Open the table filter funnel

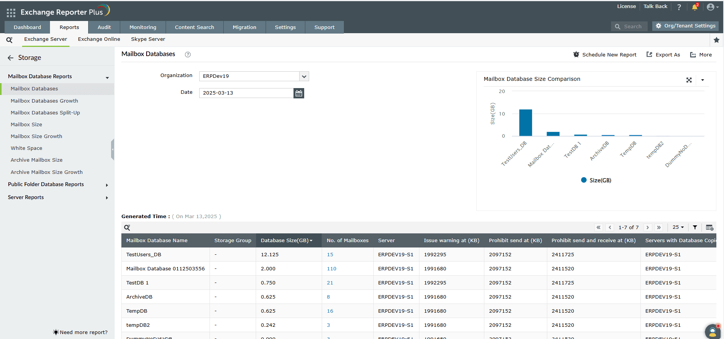click(x=695, y=228)
